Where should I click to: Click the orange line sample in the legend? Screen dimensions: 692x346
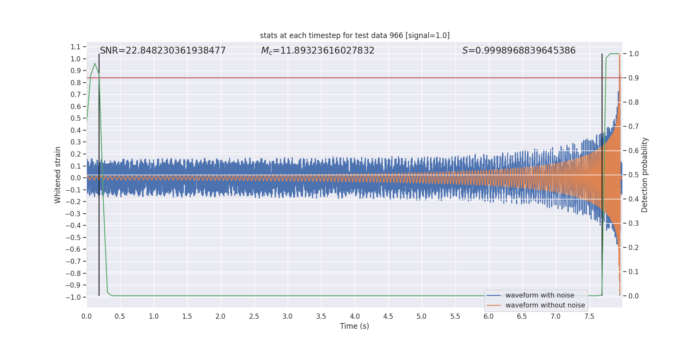(493, 305)
